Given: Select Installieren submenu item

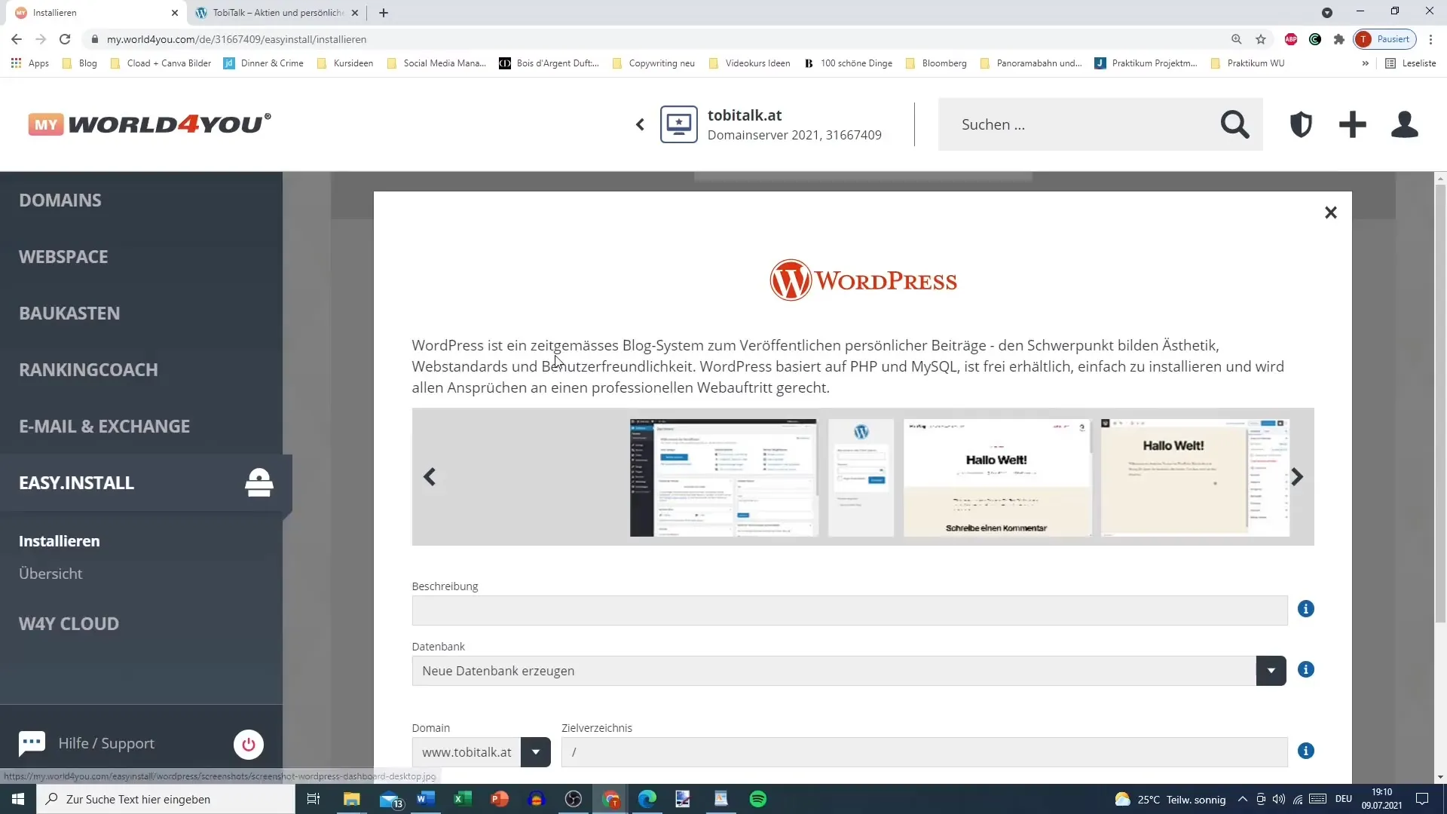Looking at the screenshot, I should point(59,541).
